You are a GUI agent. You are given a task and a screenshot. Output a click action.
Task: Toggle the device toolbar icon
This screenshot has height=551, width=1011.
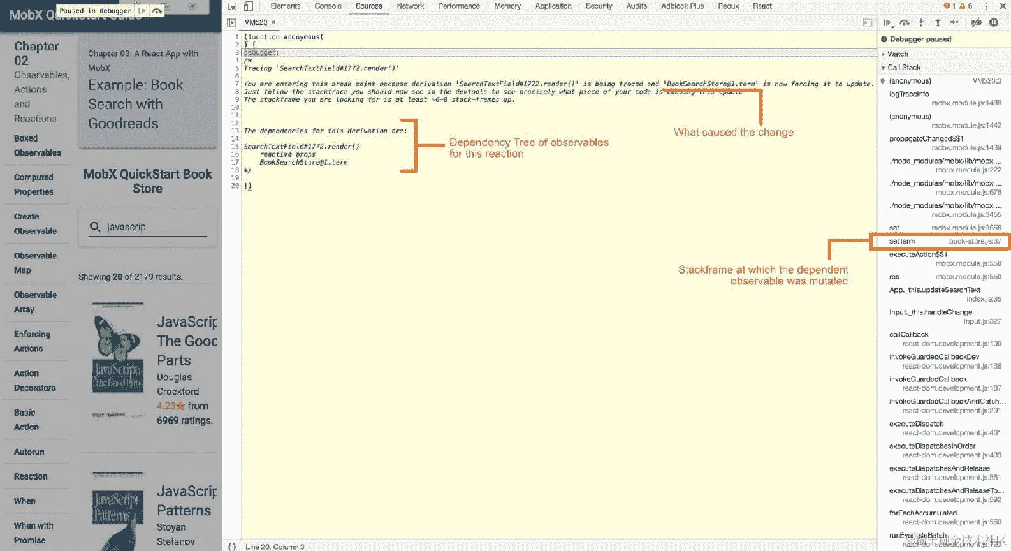(248, 6)
